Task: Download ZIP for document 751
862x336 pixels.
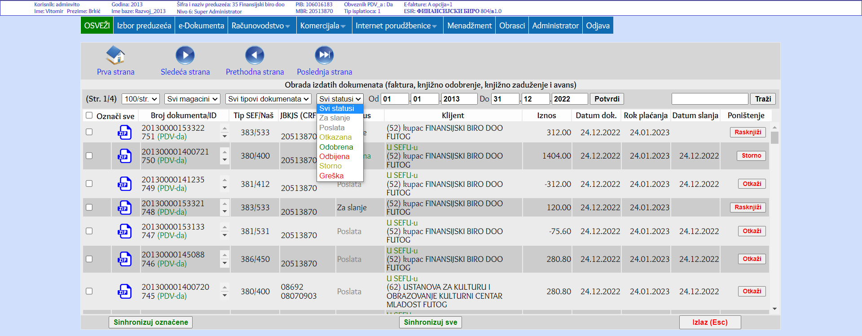Action: point(124,133)
